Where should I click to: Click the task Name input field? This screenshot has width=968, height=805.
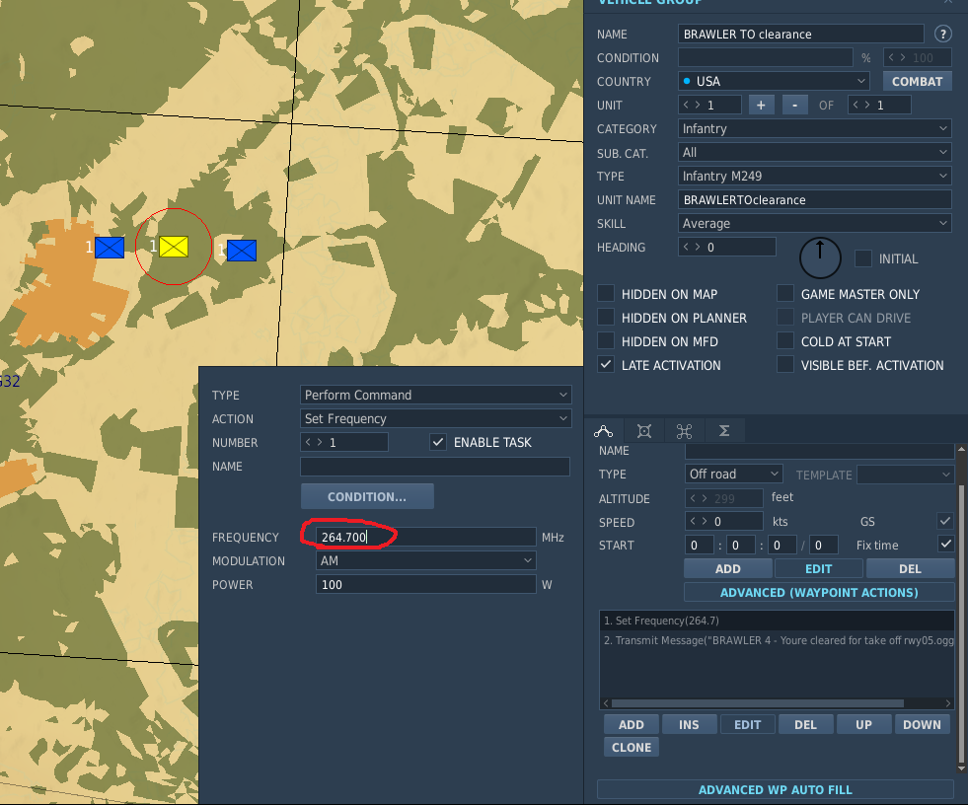[434, 466]
